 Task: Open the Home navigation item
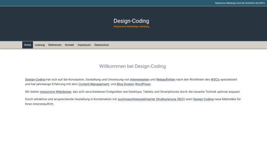coord(28,45)
